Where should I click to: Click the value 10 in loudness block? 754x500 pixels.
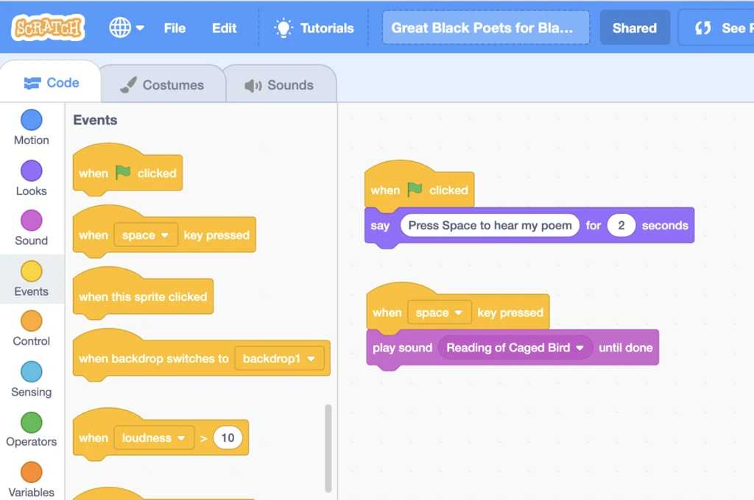[x=228, y=438]
